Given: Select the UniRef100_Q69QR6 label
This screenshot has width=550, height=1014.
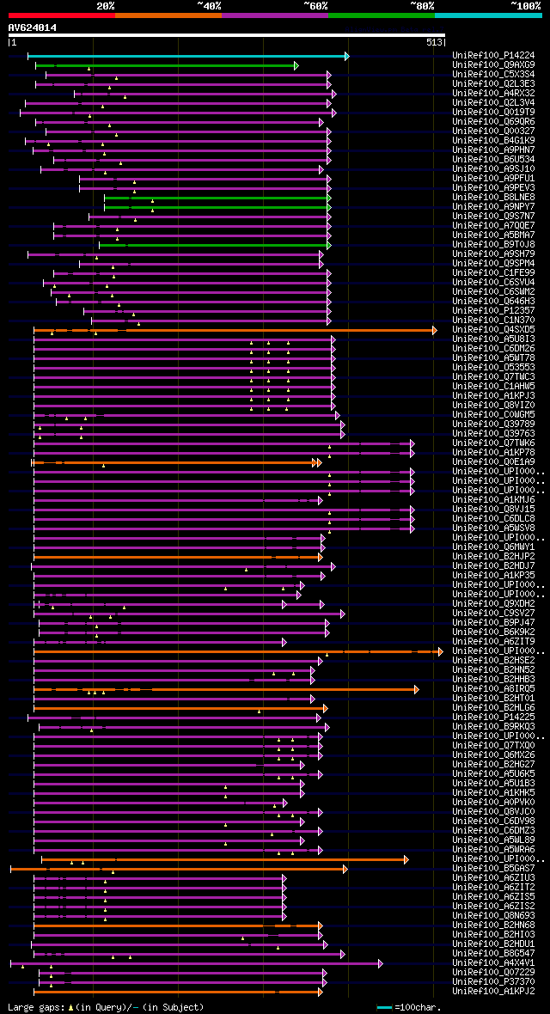Looking at the screenshot, I should 493,122.
